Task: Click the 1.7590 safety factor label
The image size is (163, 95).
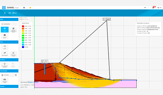Action: point(107,20)
